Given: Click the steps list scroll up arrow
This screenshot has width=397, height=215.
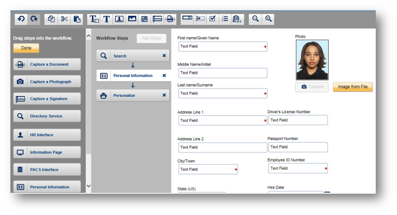Looking at the screenshot, I should tap(88, 36).
